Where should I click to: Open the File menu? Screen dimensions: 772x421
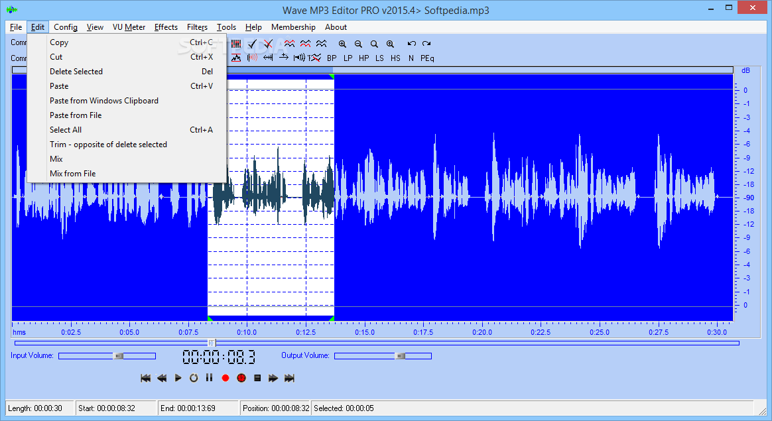click(x=16, y=27)
